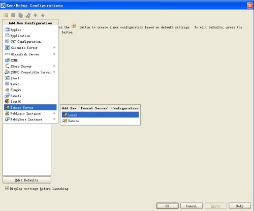Choose the JUnit menu entry
The height and width of the screenshot is (211, 254).
30,78
